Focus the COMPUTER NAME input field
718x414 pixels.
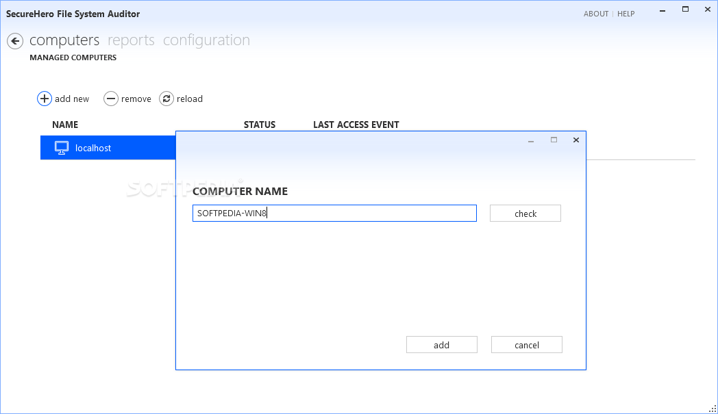pos(334,214)
